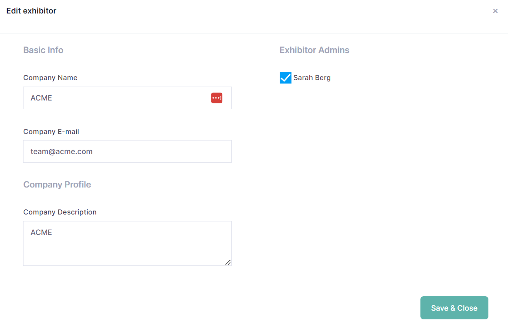Click the team@acme.com email text
Viewport: 508px width, 335px height.
(x=61, y=151)
